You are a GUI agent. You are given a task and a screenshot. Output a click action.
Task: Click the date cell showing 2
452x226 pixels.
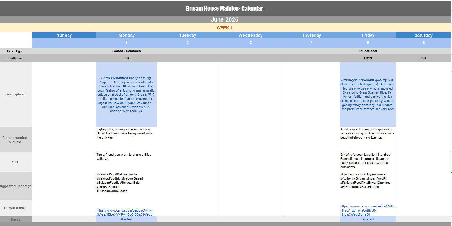click(187, 43)
